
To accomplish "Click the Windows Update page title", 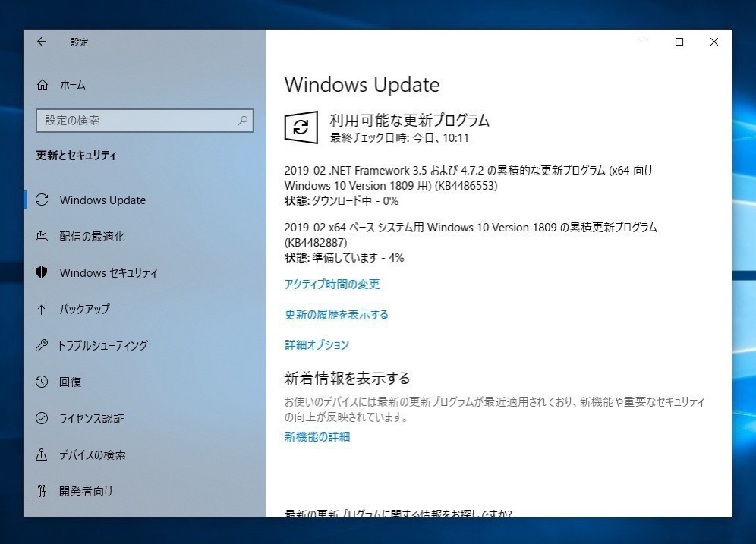I will (x=362, y=85).
